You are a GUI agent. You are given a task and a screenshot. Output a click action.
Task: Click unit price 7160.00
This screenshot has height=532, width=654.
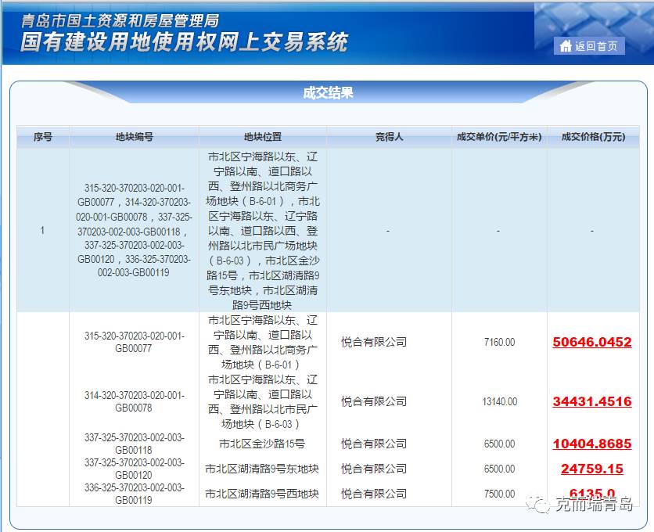point(499,342)
